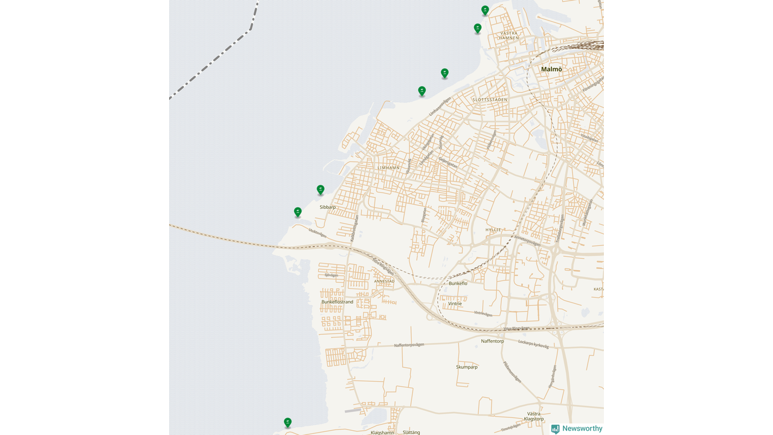The height and width of the screenshot is (435, 773).
Task: Click the Lockarps kyrkoväg road label
Action: 533,344
